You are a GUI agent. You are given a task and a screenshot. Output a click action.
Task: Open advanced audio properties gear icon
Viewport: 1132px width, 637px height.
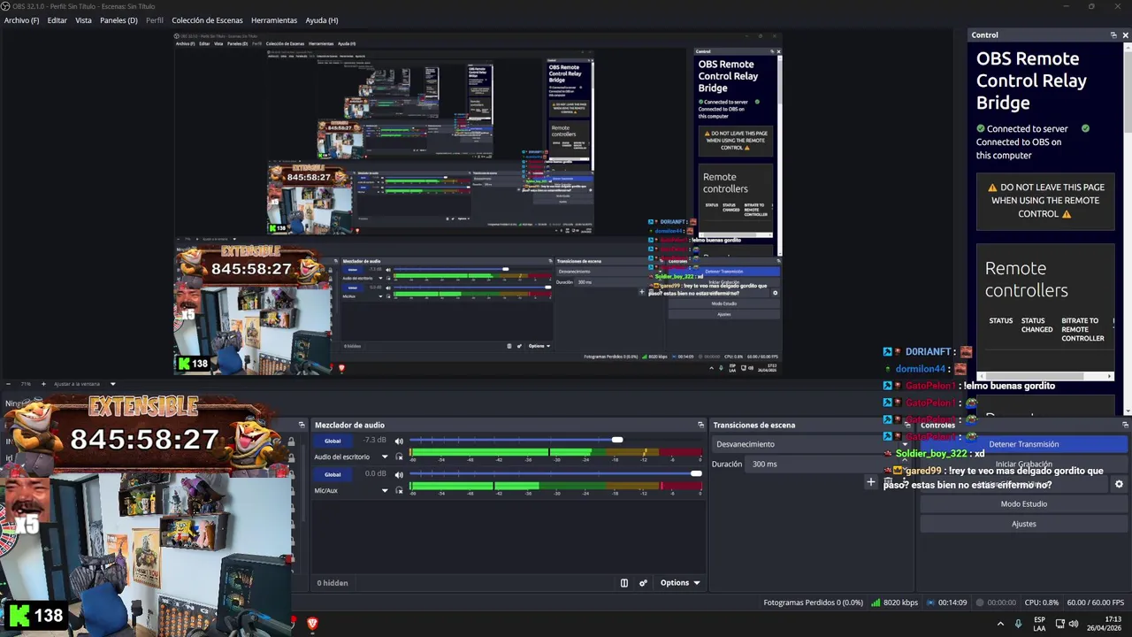click(x=643, y=583)
